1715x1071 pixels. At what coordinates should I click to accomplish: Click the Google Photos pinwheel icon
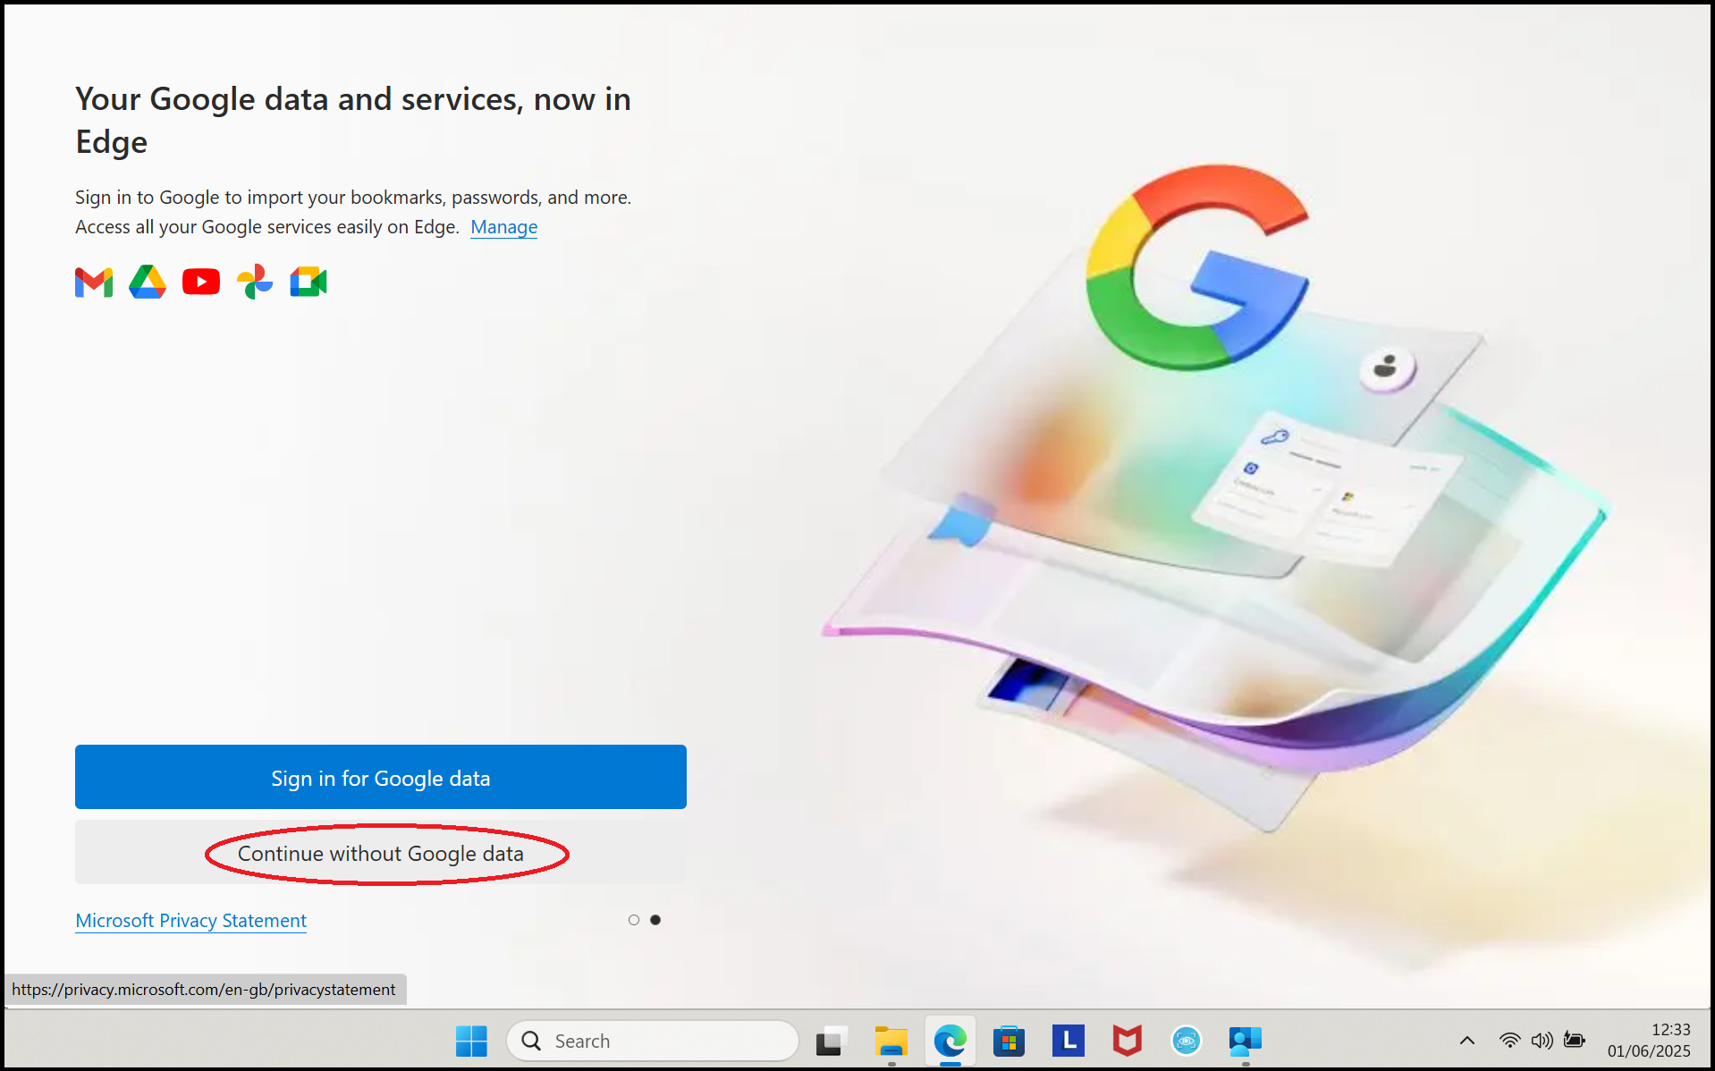coord(255,283)
